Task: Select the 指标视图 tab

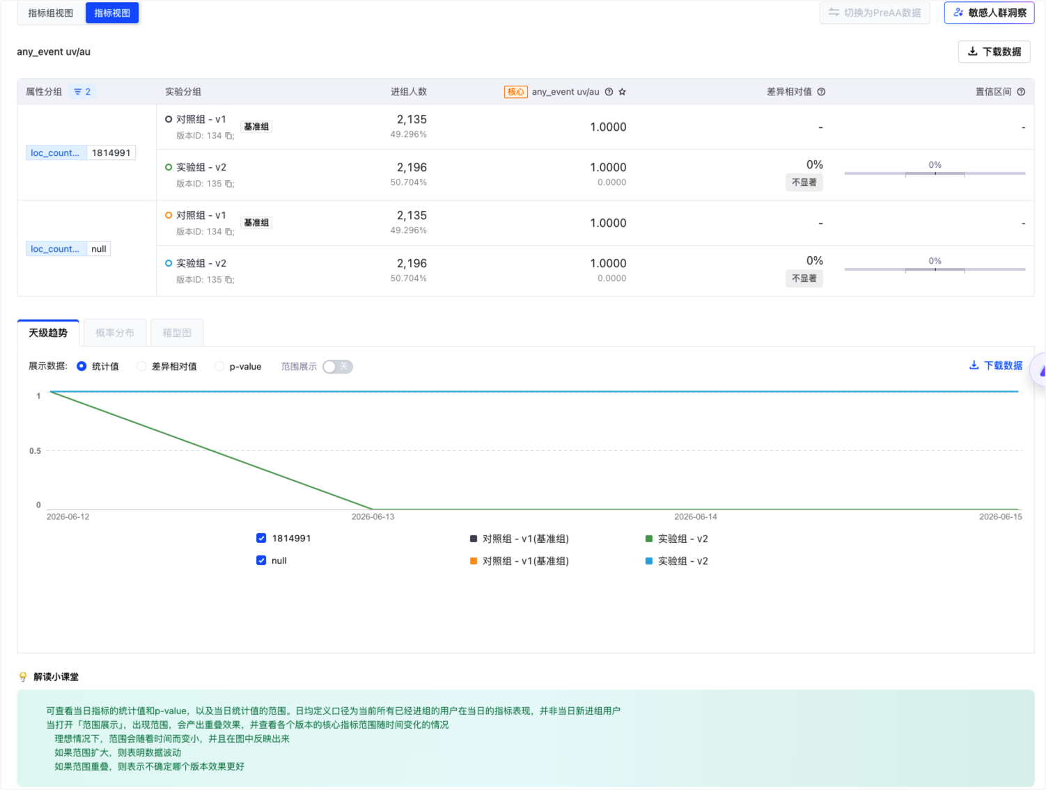Action: (x=112, y=13)
